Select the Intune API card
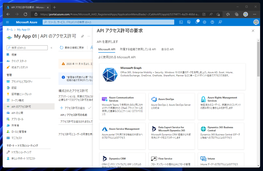Image resolution: width=263 pixels, height=171 pixels. coord(221,160)
